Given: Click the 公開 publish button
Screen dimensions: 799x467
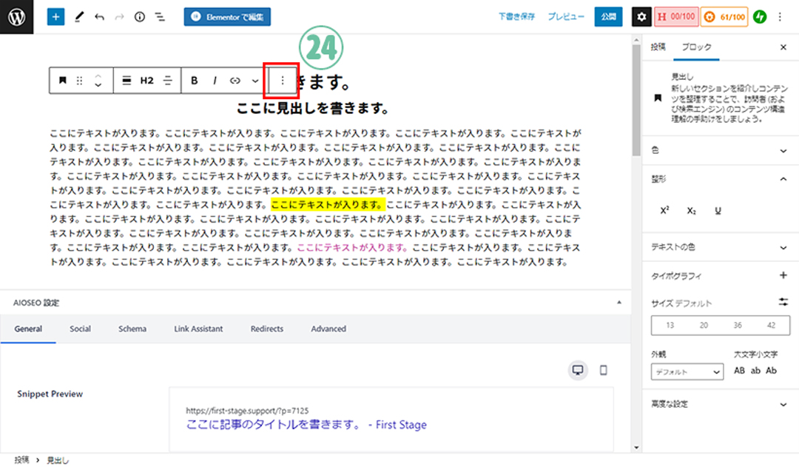Looking at the screenshot, I should pyautogui.click(x=608, y=16).
